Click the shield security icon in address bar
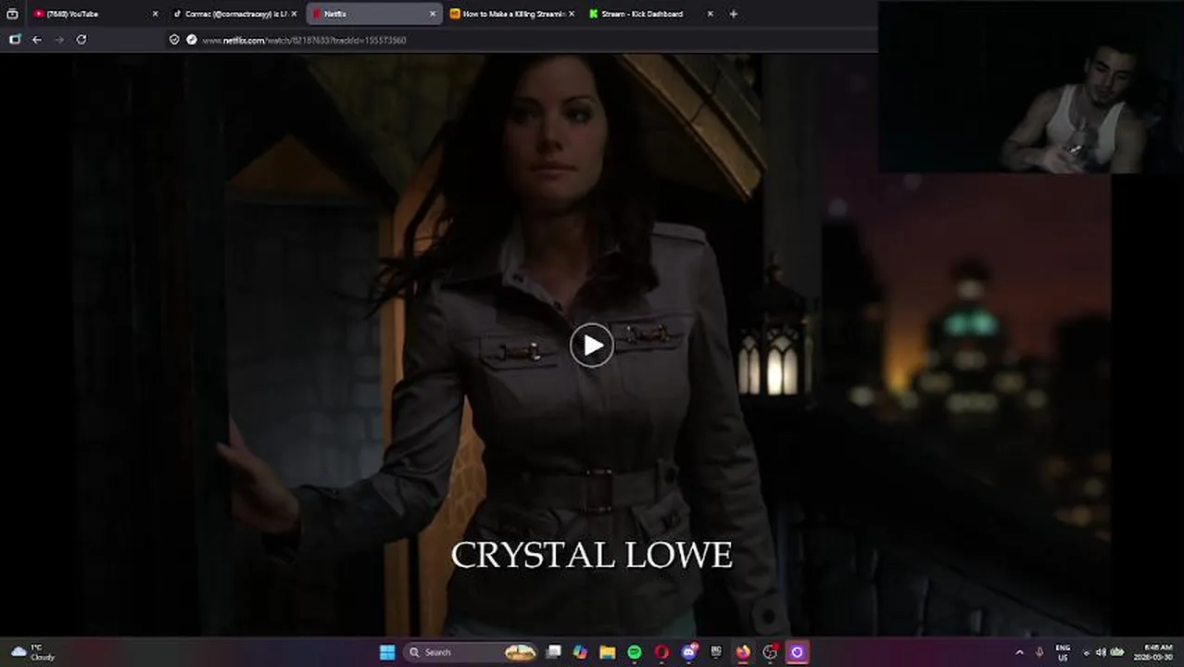Screen dimensions: 1184x667 coord(174,40)
